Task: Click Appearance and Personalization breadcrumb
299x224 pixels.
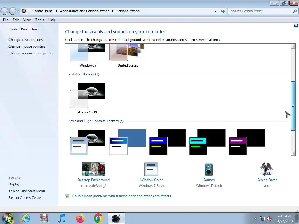Action: [85, 11]
